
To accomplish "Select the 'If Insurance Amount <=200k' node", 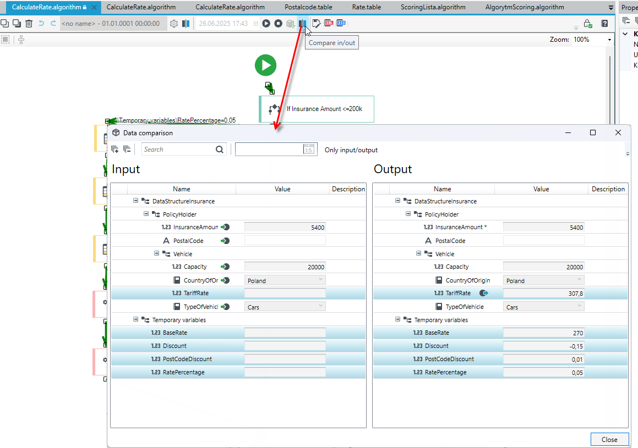I will click(317, 109).
